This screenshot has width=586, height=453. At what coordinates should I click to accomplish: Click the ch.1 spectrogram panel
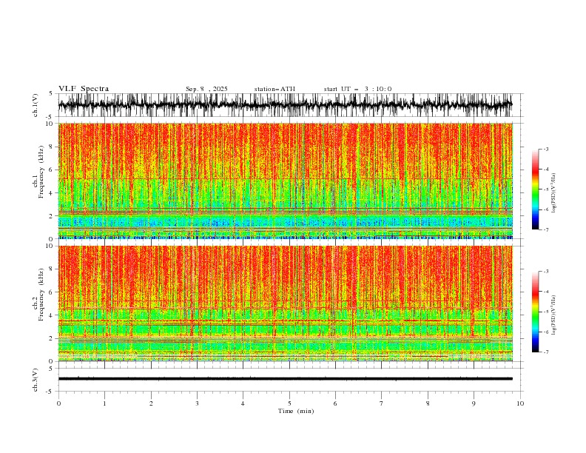tap(286, 181)
